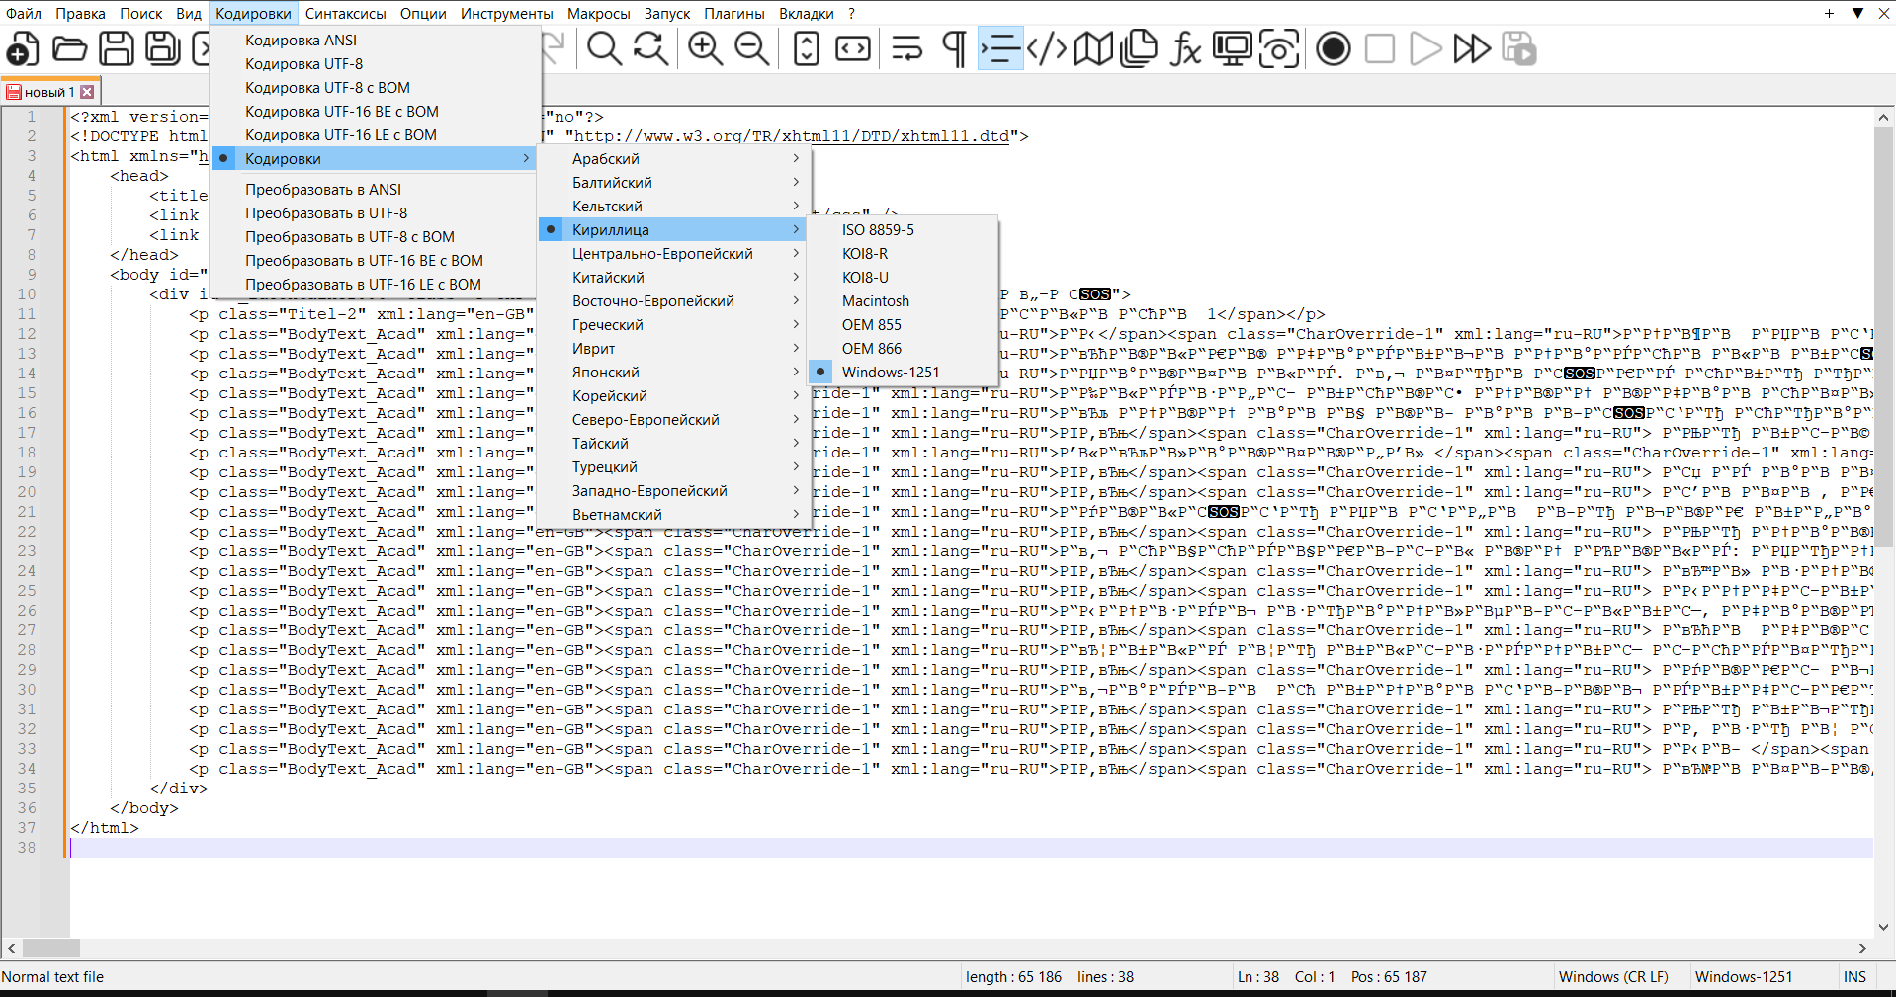Open the Синтаксисы menu
This screenshot has width=1896, height=997.
(345, 14)
